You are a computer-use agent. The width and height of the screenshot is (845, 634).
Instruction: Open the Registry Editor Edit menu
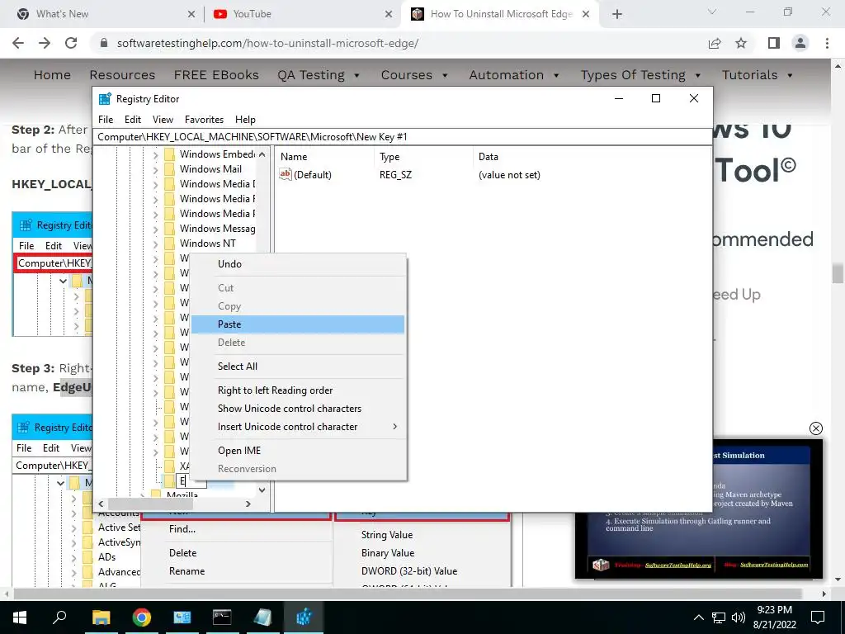[133, 120]
